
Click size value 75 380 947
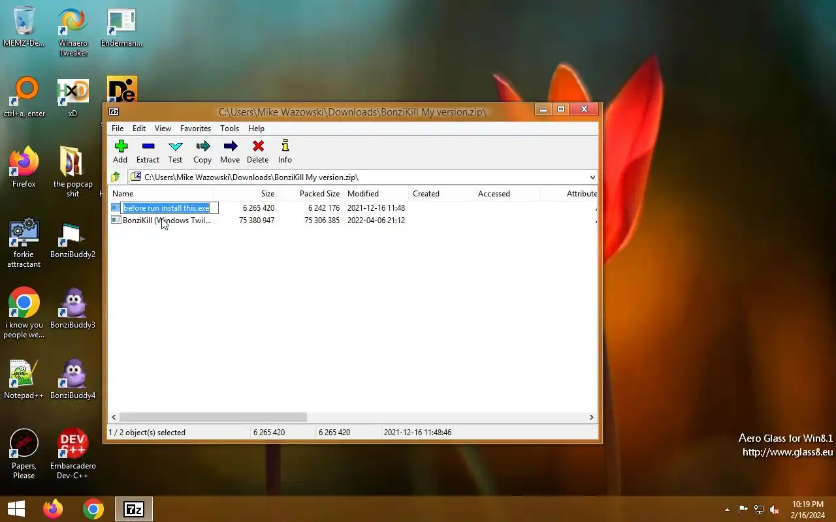tap(257, 221)
